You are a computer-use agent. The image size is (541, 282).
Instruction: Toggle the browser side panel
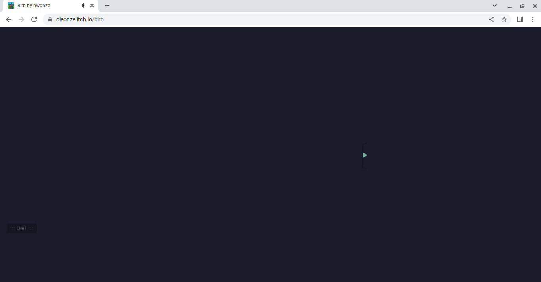coord(520,19)
